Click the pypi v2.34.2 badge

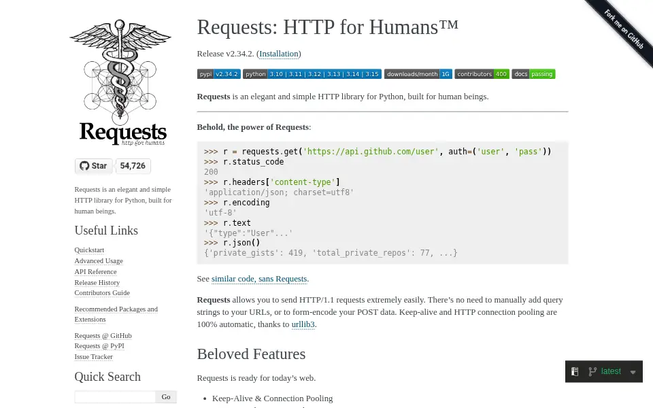pos(218,74)
